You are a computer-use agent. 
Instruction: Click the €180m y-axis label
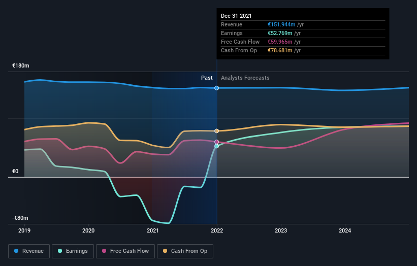[21, 65]
